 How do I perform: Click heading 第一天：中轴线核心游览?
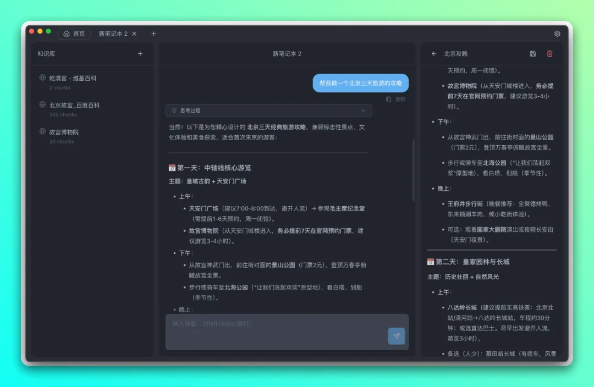[214, 168]
